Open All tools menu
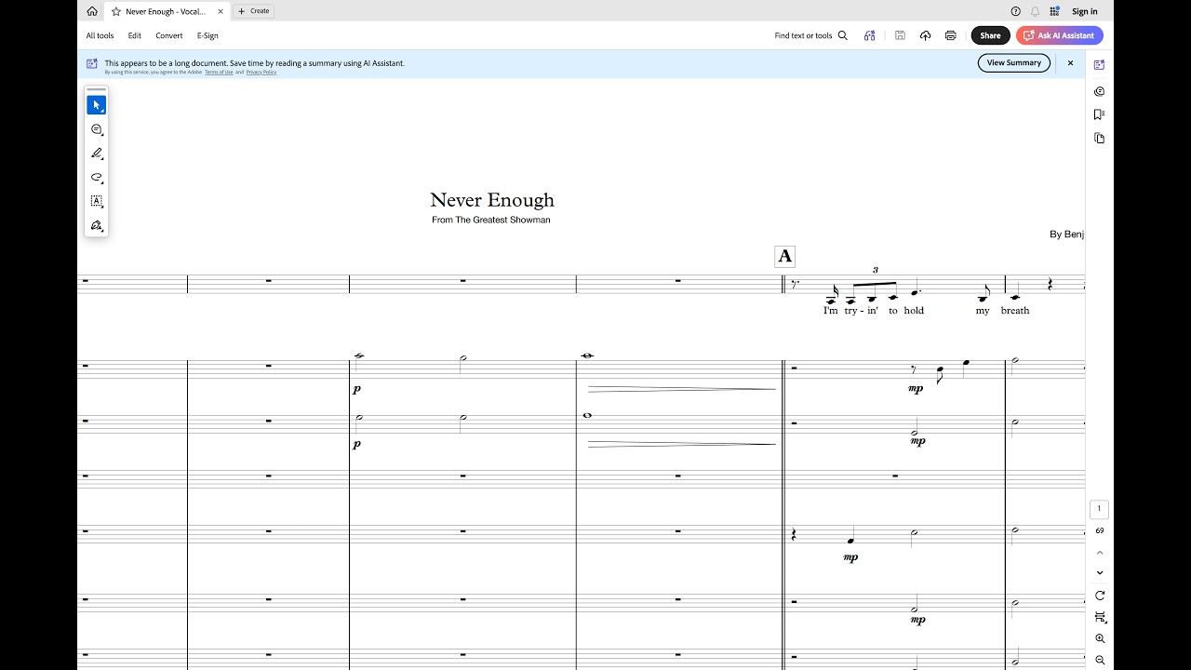The image size is (1191, 670). [100, 35]
